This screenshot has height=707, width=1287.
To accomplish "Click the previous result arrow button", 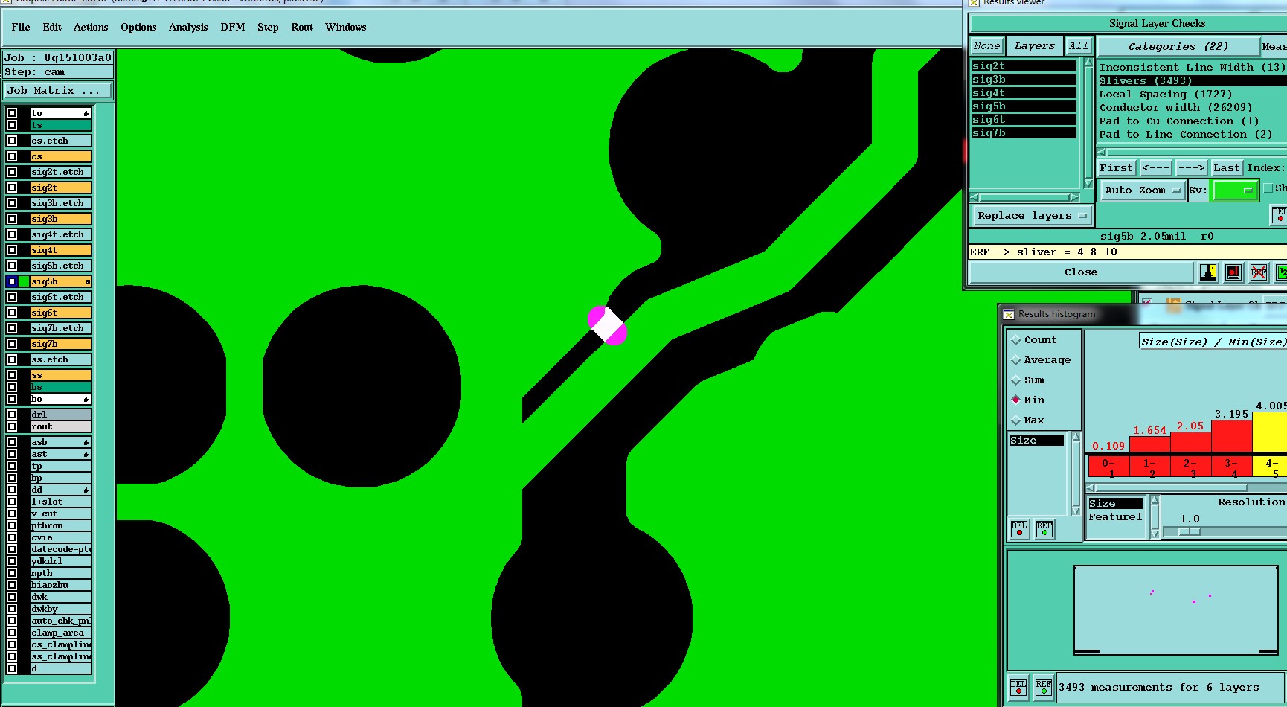I will [x=1156, y=168].
